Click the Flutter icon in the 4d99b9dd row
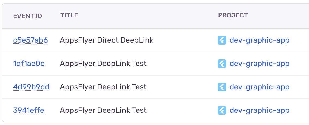Screen dimensions: 309x125 click(222, 87)
